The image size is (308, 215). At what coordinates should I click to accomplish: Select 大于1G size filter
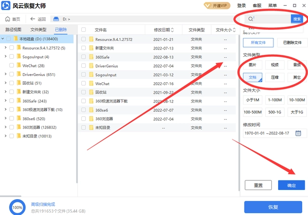[x=297, y=112]
